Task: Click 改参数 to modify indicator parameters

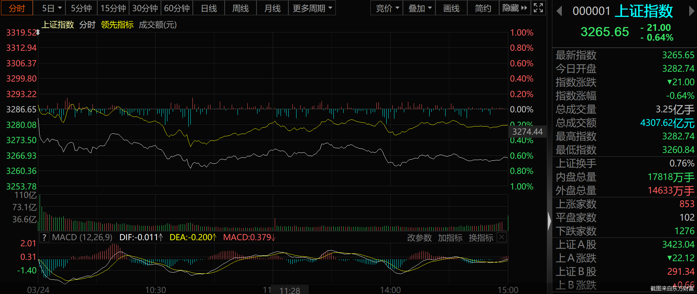Action: point(419,238)
